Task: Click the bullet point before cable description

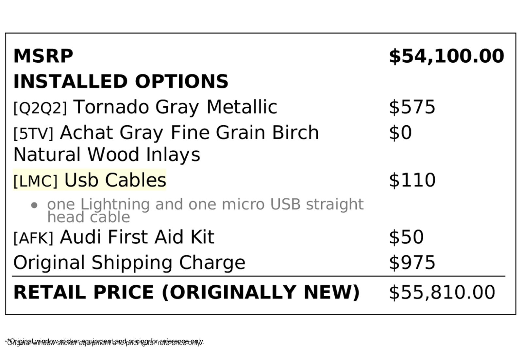Action: 34,205
